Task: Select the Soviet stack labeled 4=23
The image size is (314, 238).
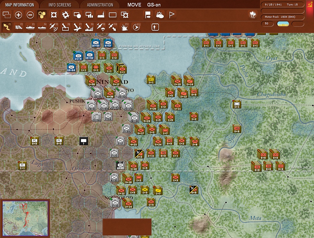Action: [133, 141]
